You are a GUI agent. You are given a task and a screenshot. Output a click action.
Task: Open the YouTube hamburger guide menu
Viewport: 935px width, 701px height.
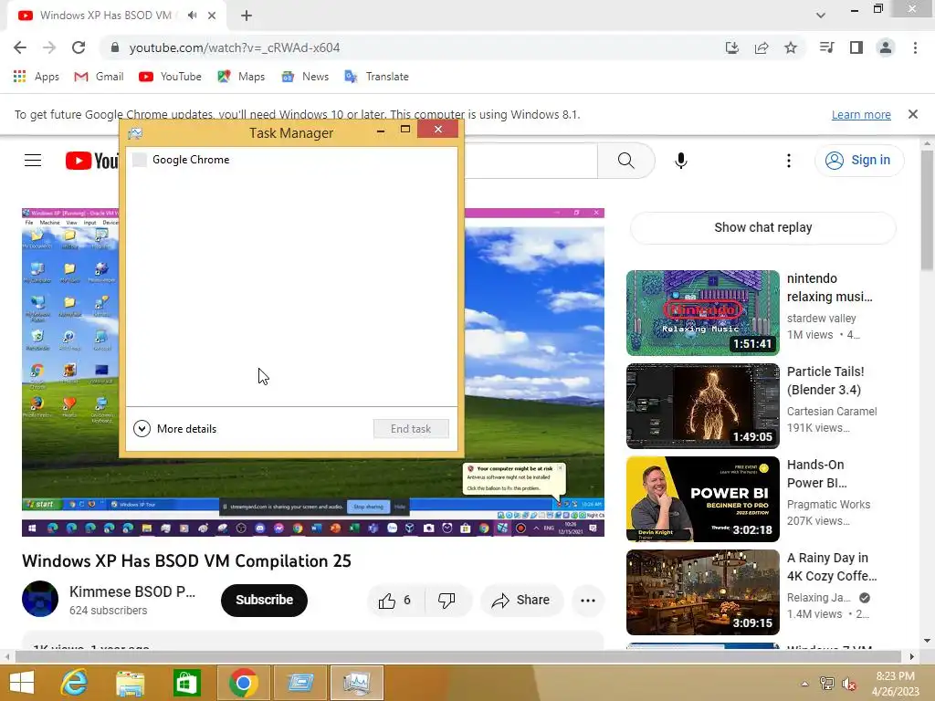click(x=33, y=161)
